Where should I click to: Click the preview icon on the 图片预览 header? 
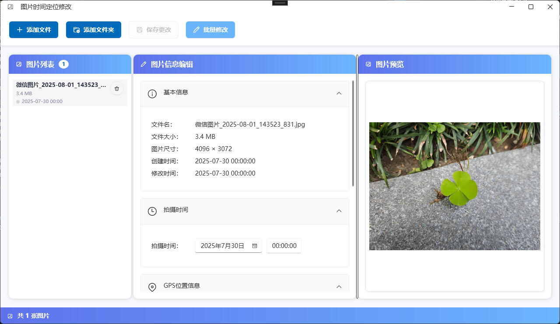coord(368,64)
